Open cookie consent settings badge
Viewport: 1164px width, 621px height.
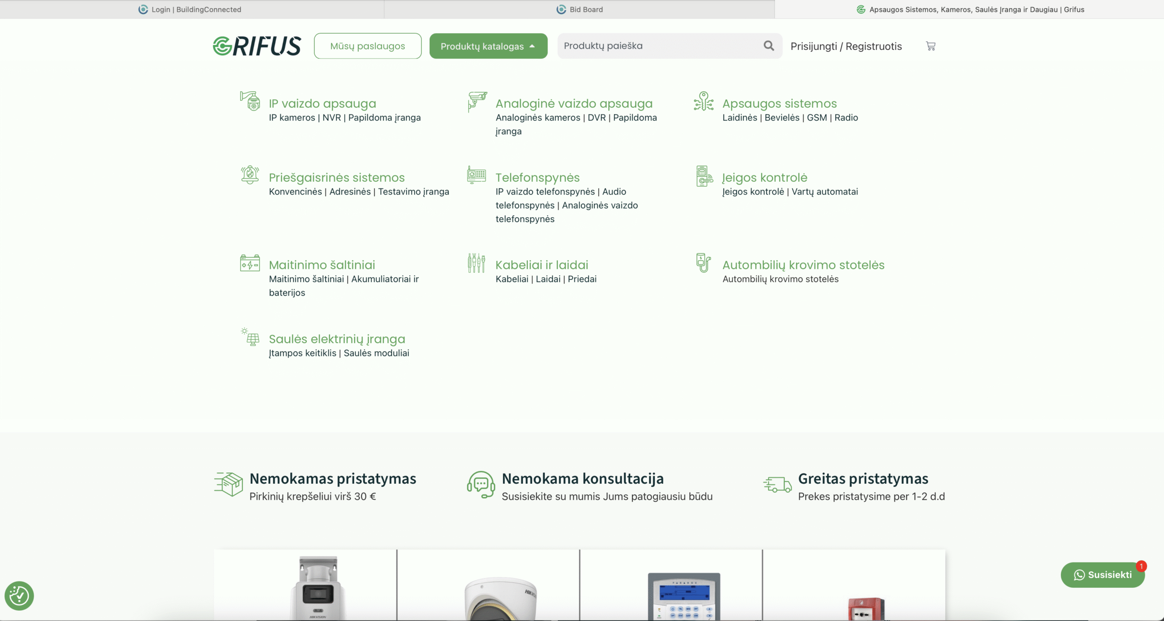tap(19, 596)
